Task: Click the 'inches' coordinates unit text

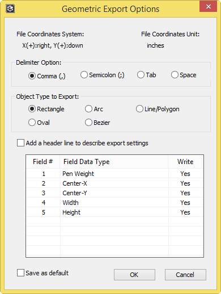Action: pos(155,45)
